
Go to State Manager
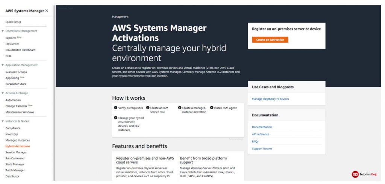pyautogui.click(x=15, y=164)
